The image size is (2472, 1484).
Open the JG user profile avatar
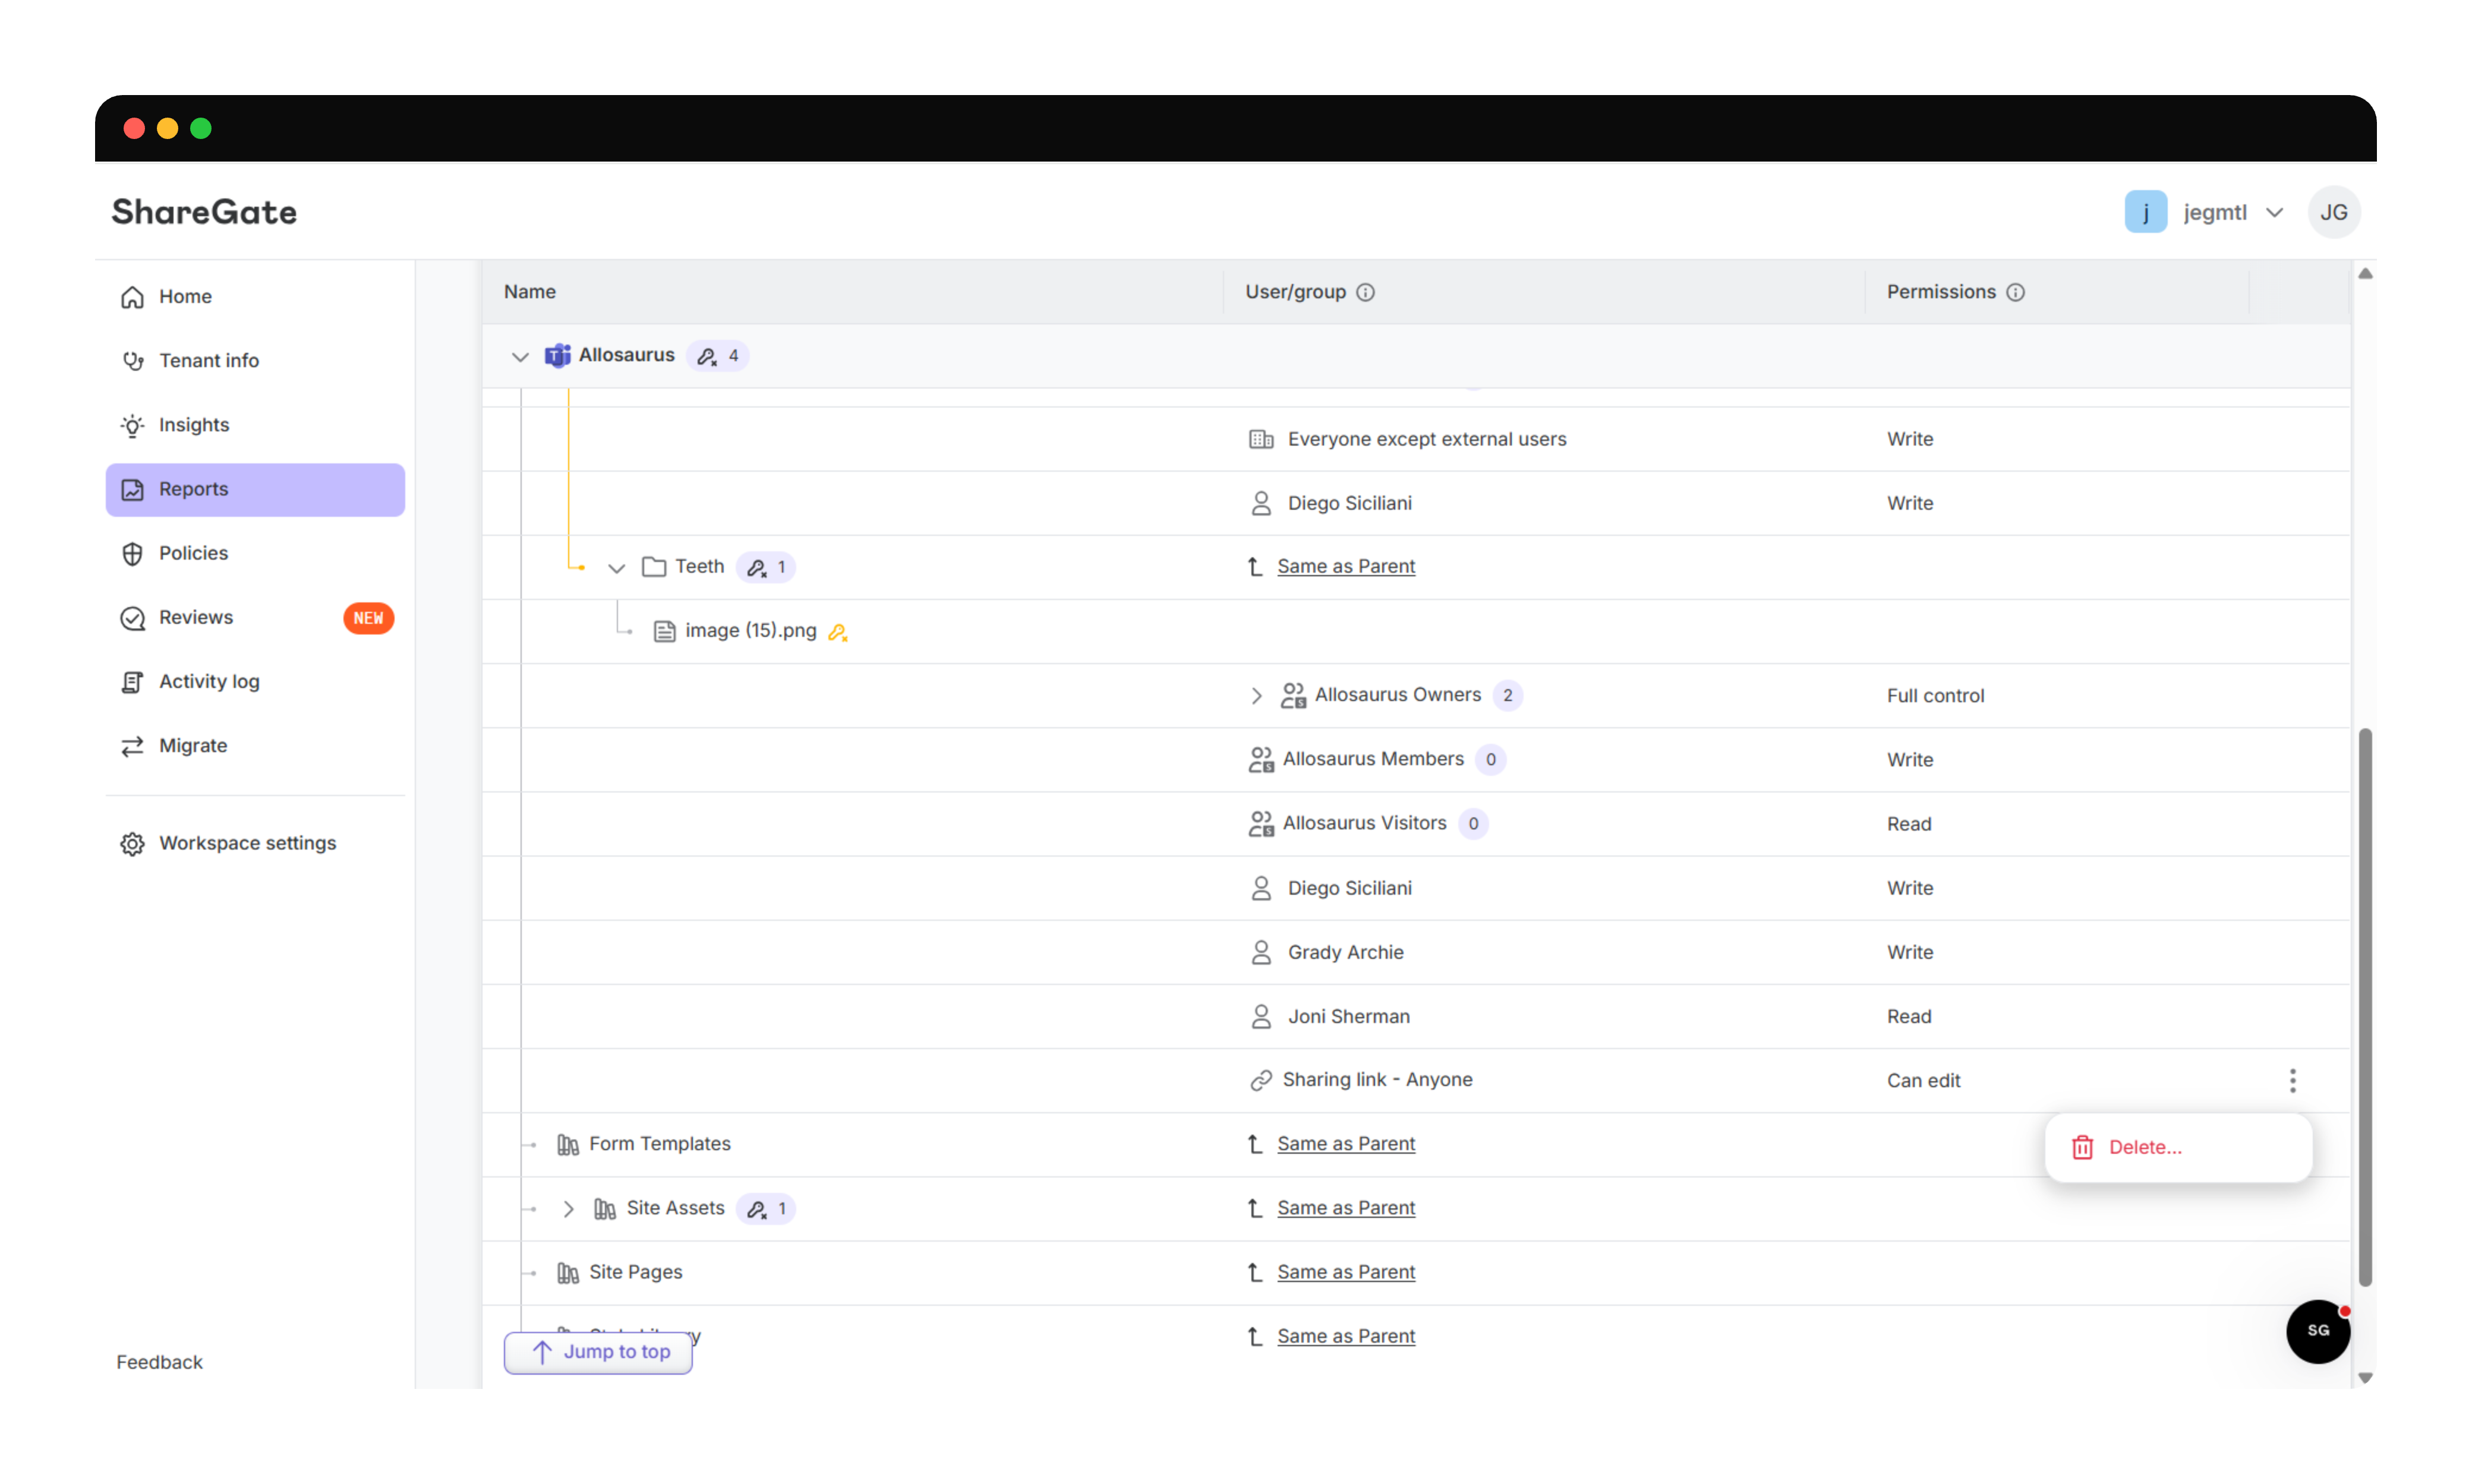pos(2333,212)
